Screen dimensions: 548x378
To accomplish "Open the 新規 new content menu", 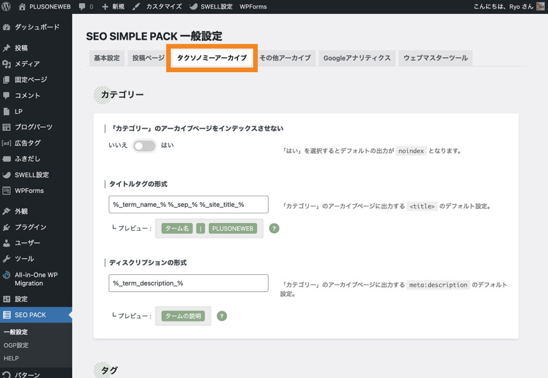I will click(x=113, y=7).
